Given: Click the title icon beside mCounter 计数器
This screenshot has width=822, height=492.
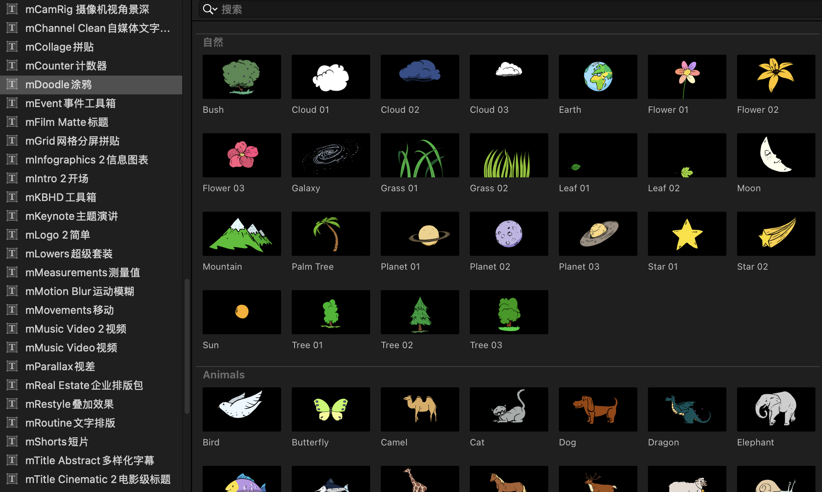Looking at the screenshot, I should 12,65.
